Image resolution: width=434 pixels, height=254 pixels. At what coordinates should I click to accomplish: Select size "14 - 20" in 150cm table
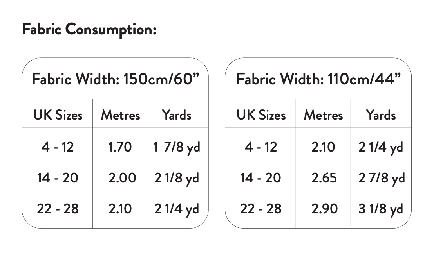pyautogui.click(x=58, y=178)
